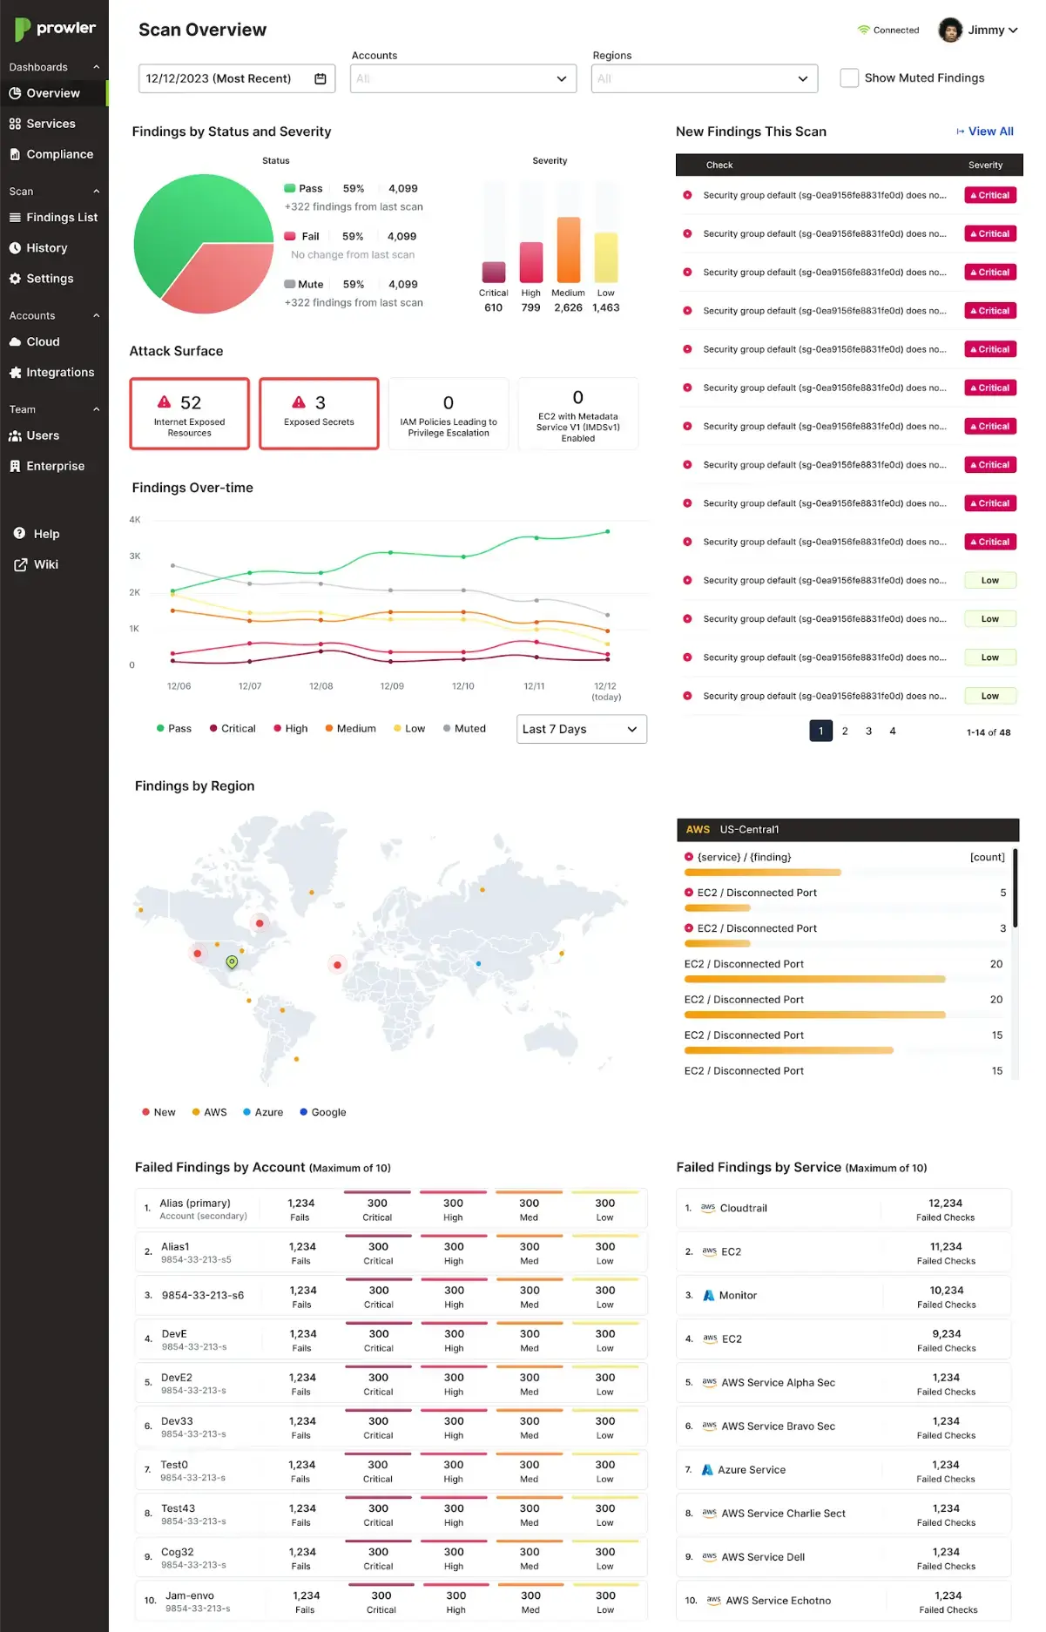This screenshot has height=1632, width=1046.
Task: Open Wiki external link icon
Action: click(20, 564)
